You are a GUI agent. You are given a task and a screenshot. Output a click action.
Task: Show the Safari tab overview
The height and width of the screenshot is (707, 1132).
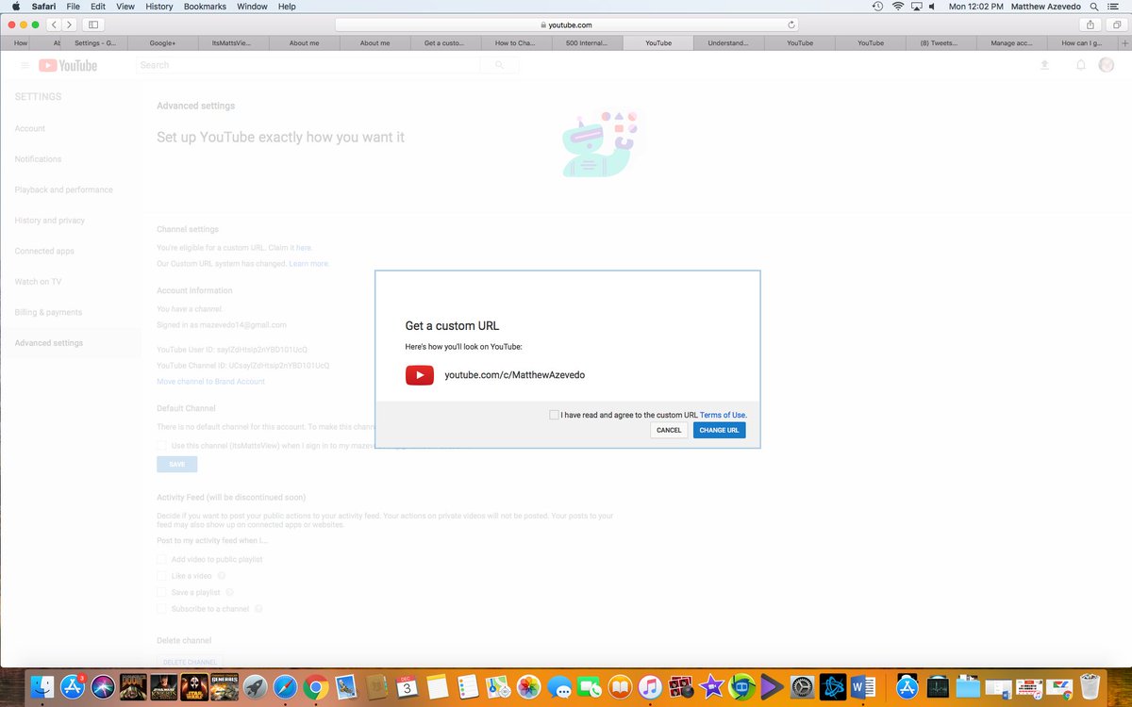(x=1115, y=25)
